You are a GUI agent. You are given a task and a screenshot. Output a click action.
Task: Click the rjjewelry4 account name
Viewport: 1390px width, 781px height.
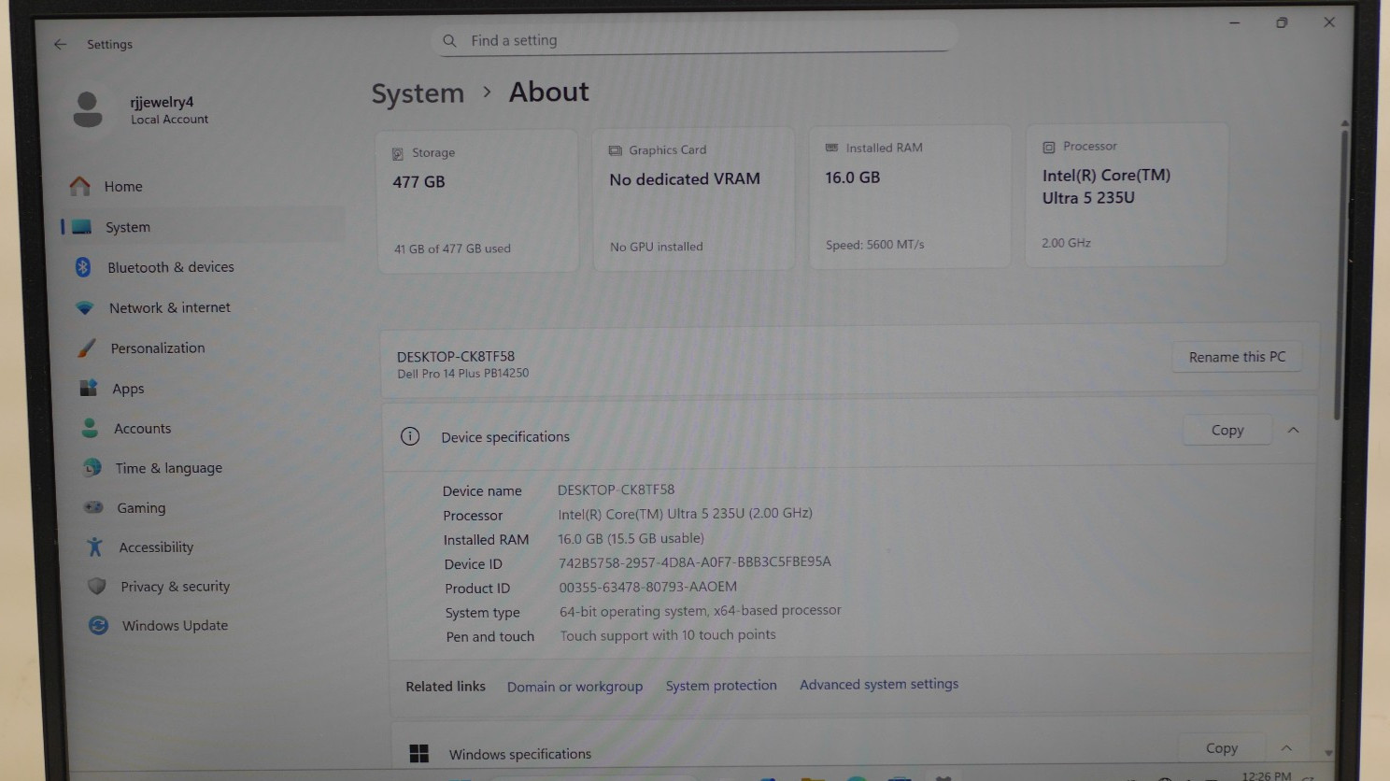162,102
